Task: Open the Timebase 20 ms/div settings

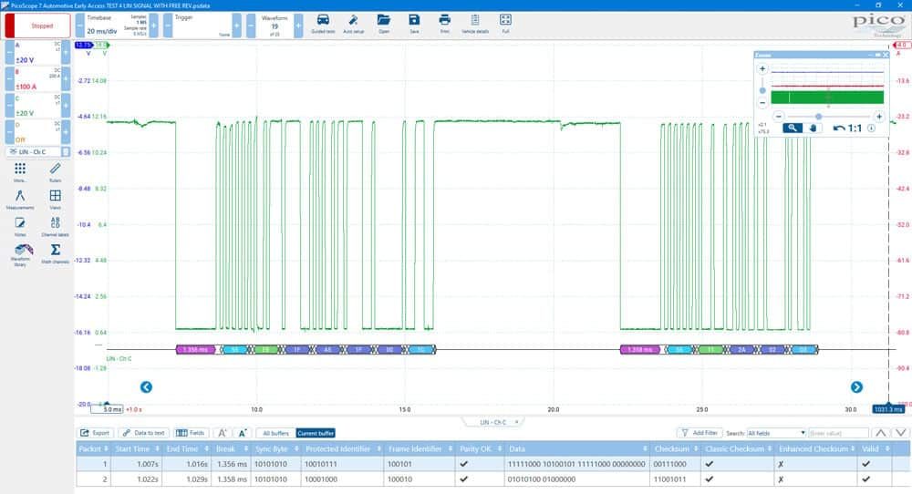Action: [117, 26]
